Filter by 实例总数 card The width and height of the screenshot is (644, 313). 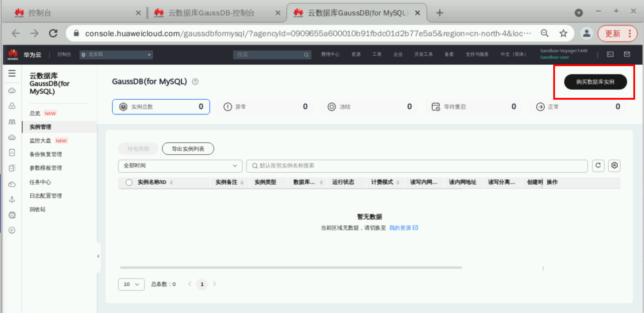pyautogui.click(x=161, y=107)
